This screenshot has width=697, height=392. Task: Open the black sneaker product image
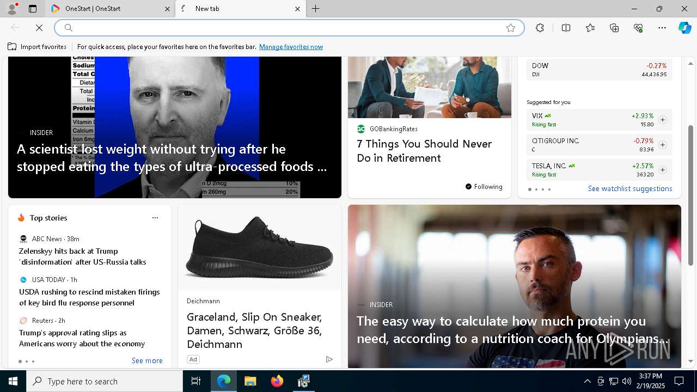[260, 247]
